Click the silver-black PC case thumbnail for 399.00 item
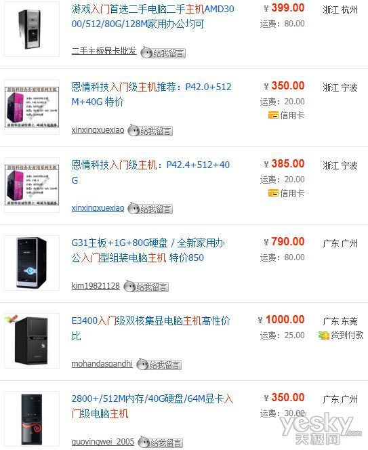Screen dimensions: 368x450 pos(32,29)
